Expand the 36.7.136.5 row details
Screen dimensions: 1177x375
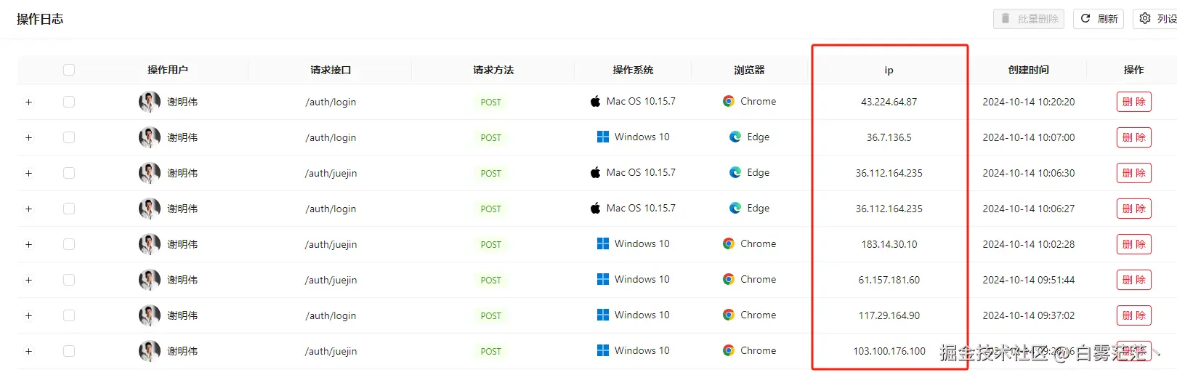(x=29, y=137)
